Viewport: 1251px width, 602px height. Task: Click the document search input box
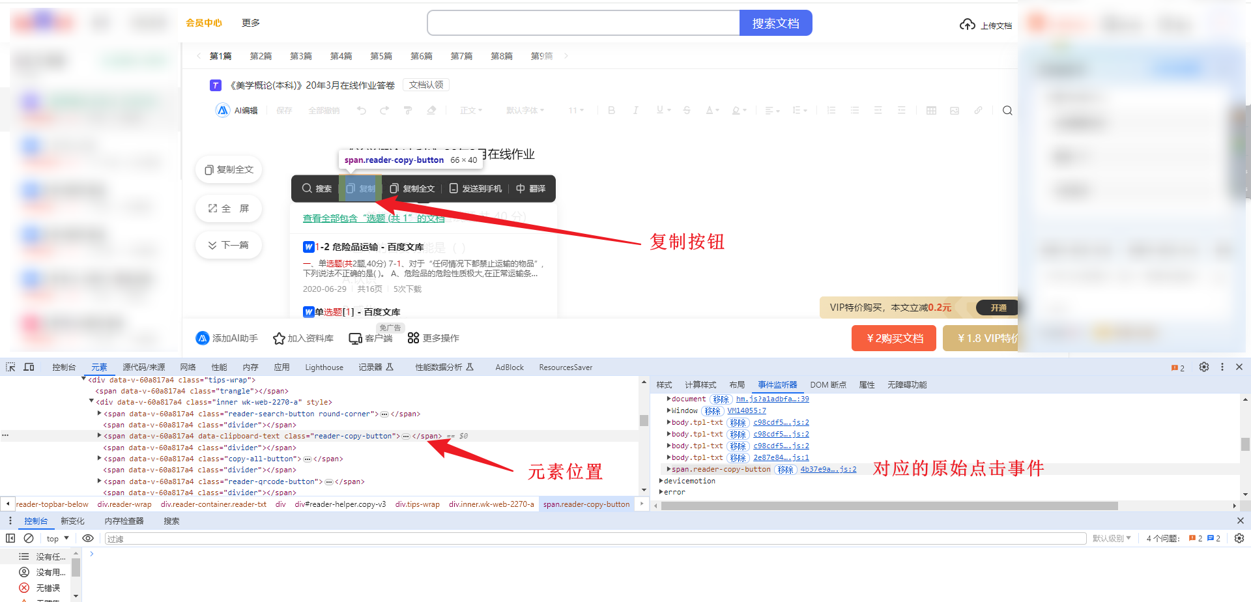click(584, 23)
